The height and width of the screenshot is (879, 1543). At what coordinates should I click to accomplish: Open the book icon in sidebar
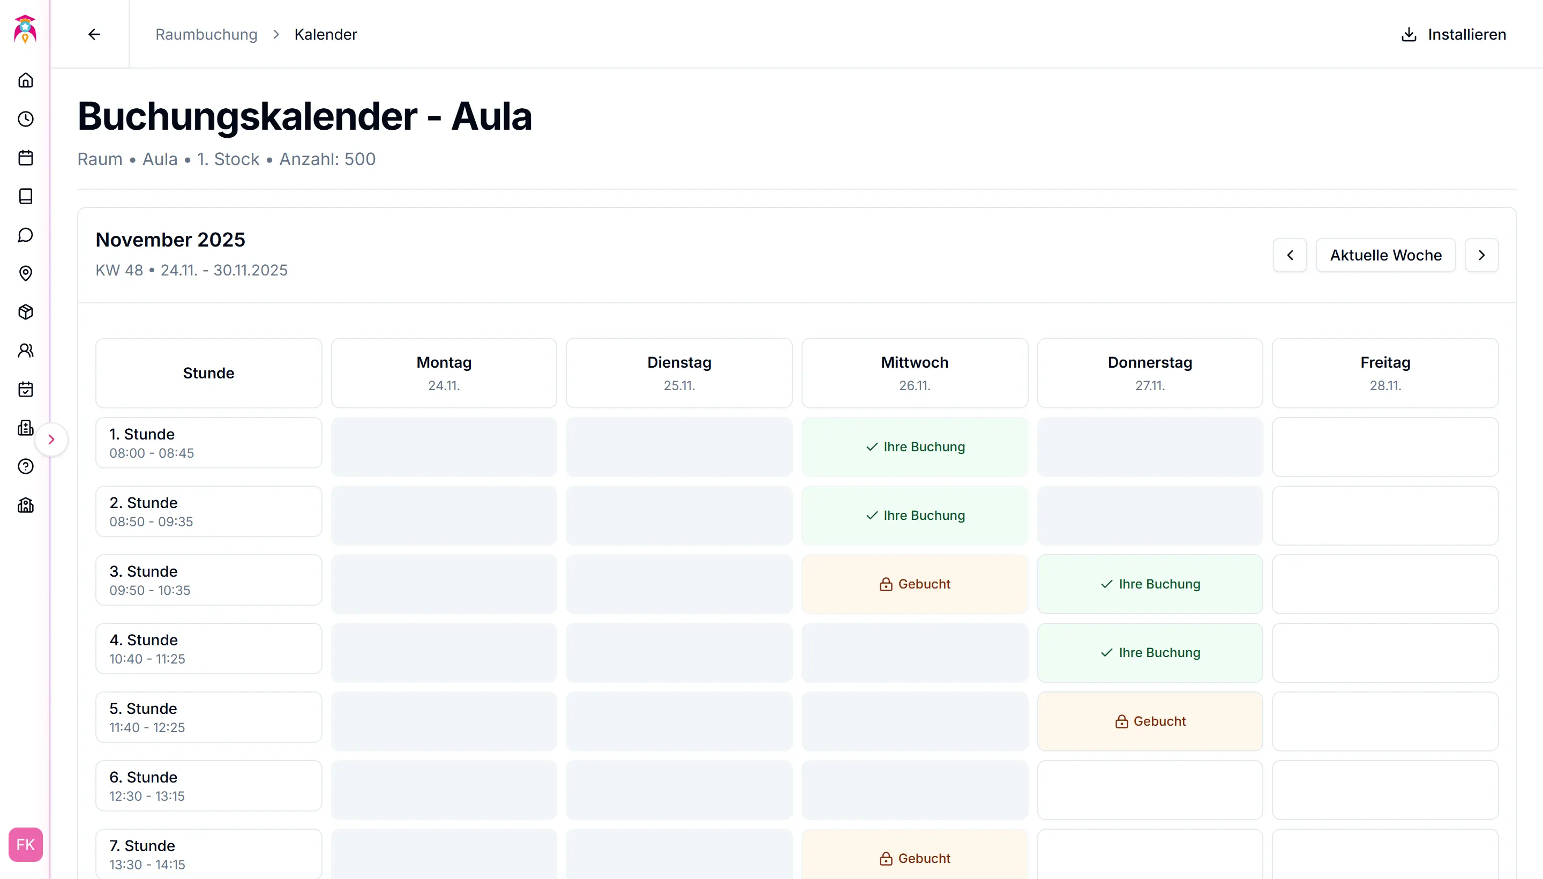(25, 196)
